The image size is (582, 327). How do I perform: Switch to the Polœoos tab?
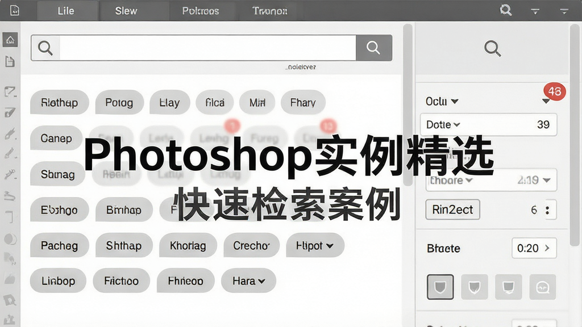tap(201, 11)
